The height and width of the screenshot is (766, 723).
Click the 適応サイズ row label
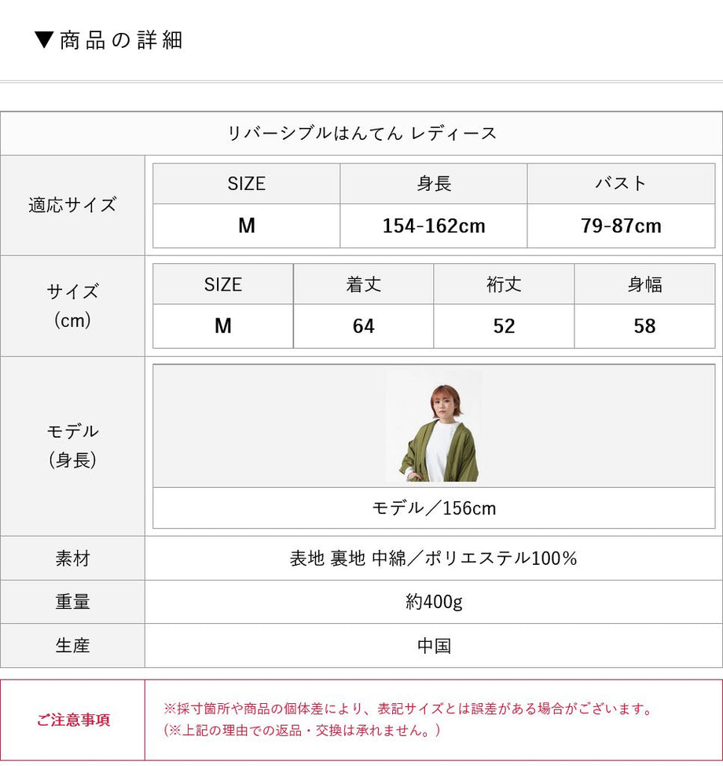(x=72, y=205)
